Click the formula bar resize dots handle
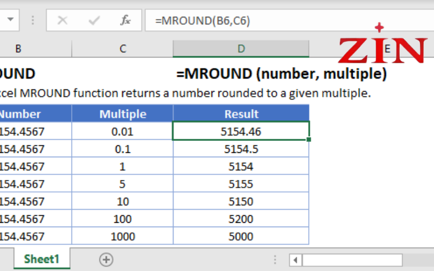 (33, 20)
